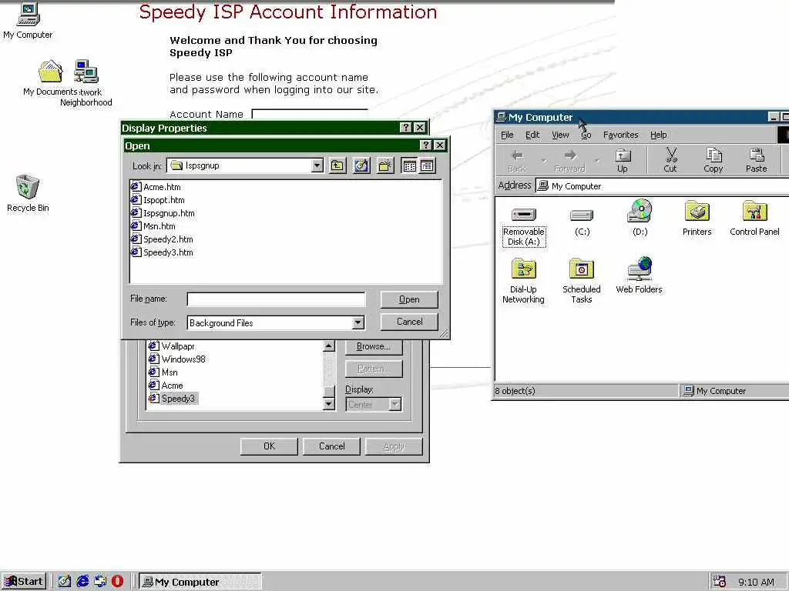The height and width of the screenshot is (591, 789).
Task: Select Windows98 in the wallpaper list
Action: (177, 359)
